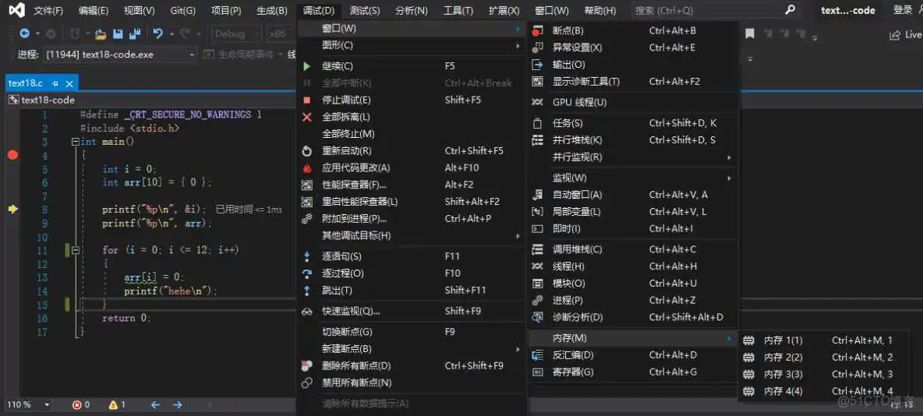
Task: Collapse the int main() code block
Action: pyautogui.click(x=75, y=142)
